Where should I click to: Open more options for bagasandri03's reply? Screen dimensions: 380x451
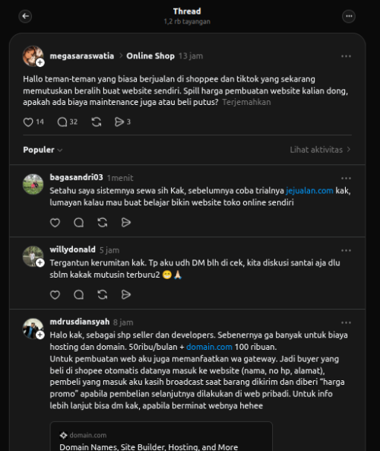(346, 178)
